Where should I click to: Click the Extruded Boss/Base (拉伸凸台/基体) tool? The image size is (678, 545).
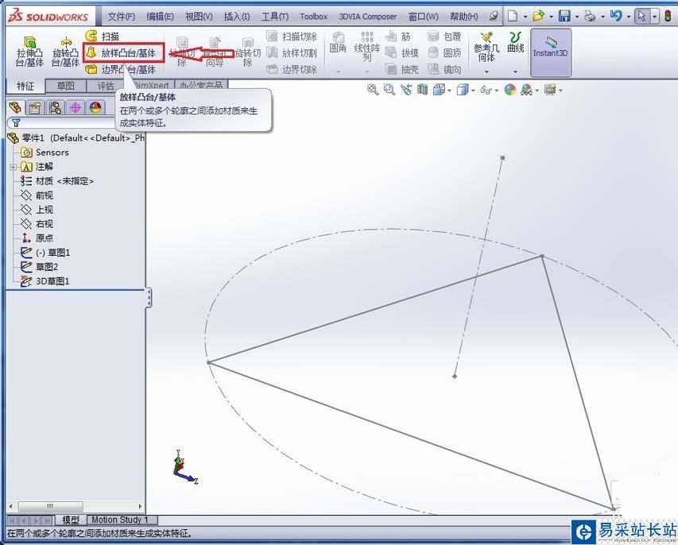click(x=29, y=52)
